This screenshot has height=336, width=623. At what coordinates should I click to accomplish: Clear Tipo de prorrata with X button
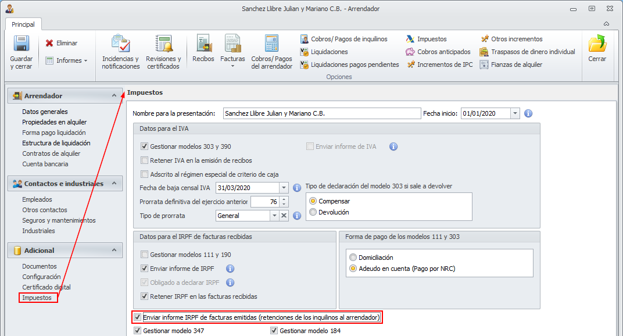click(284, 216)
